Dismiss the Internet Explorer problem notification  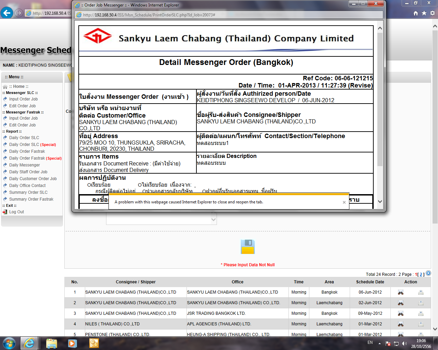(x=344, y=202)
